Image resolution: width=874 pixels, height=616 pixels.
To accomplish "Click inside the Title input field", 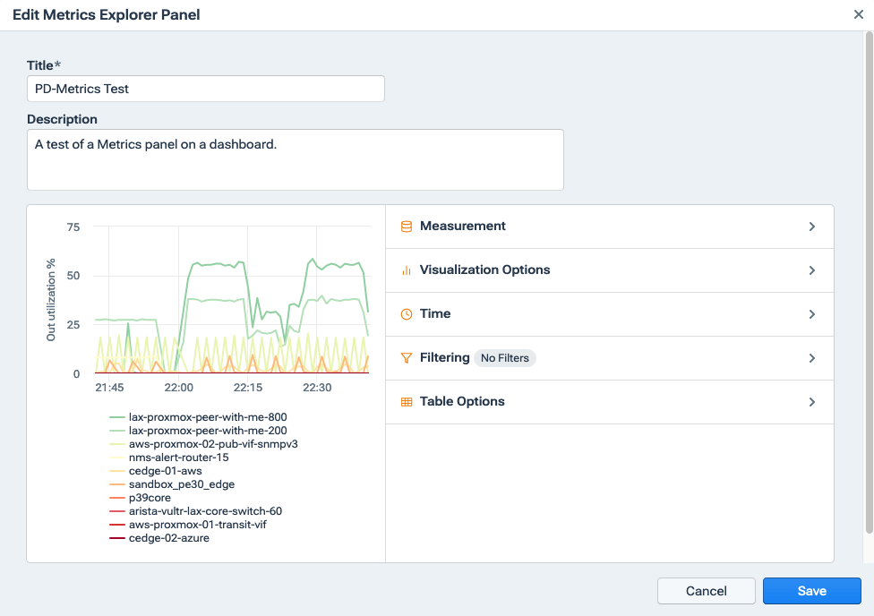I will 206,89.
